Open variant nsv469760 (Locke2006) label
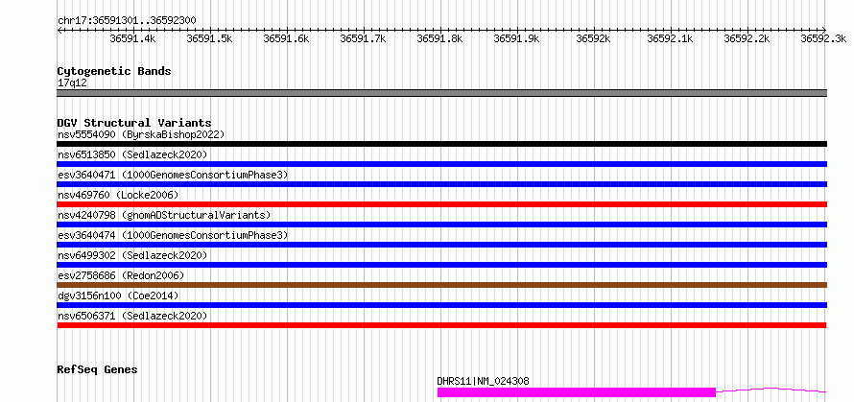 pyautogui.click(x=118, y=195)
